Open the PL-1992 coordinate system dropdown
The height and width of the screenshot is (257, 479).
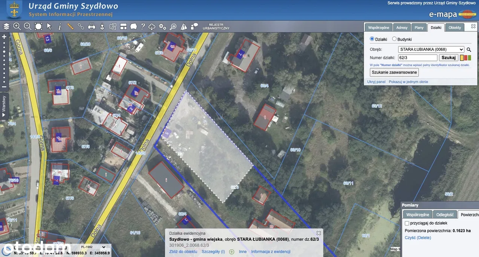[x=93, y=247]
